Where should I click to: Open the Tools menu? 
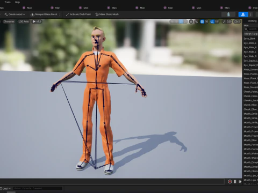[8, 2]
